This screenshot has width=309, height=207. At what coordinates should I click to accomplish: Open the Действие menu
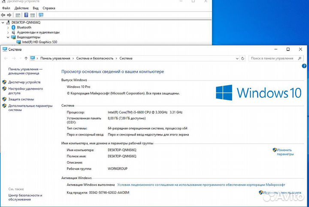(x=21, y=8)
